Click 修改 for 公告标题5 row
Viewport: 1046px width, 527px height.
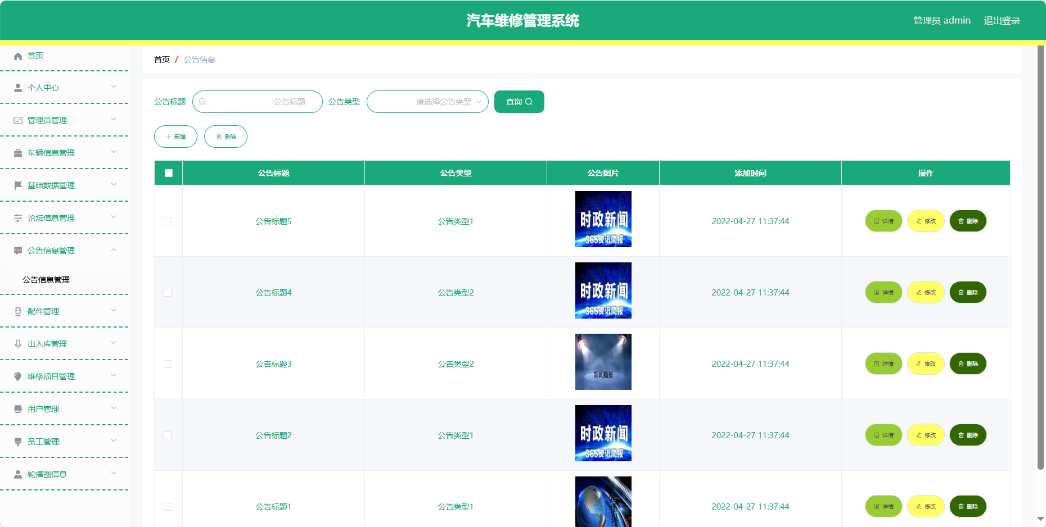(x=926, y=221)
